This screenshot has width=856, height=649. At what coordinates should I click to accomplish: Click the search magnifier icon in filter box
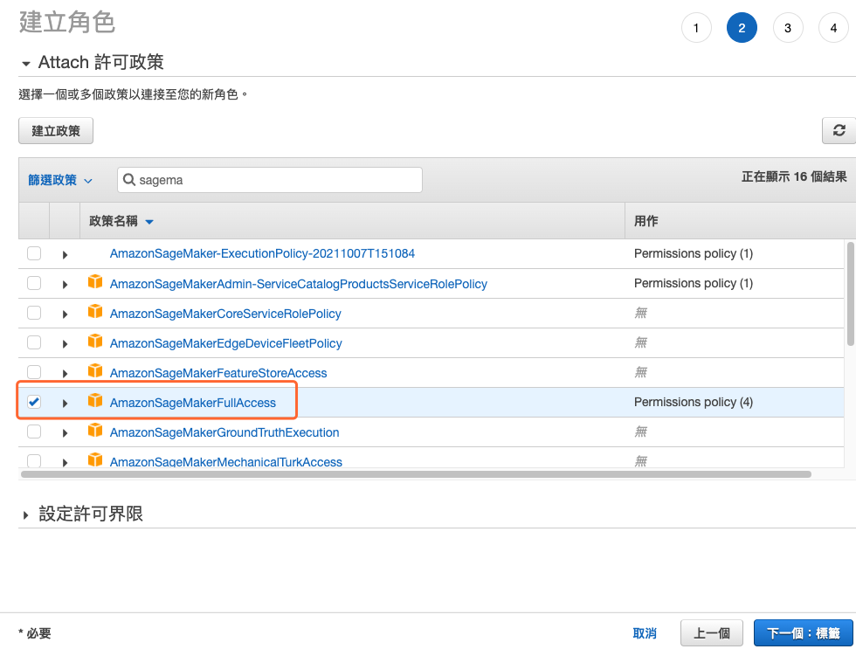click(129, 180)
